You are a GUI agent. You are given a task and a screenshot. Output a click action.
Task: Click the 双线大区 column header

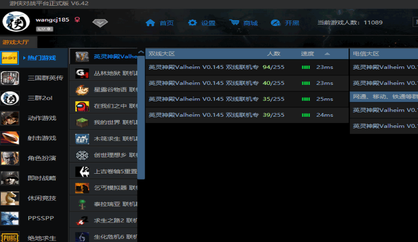[x=162, y=54]
